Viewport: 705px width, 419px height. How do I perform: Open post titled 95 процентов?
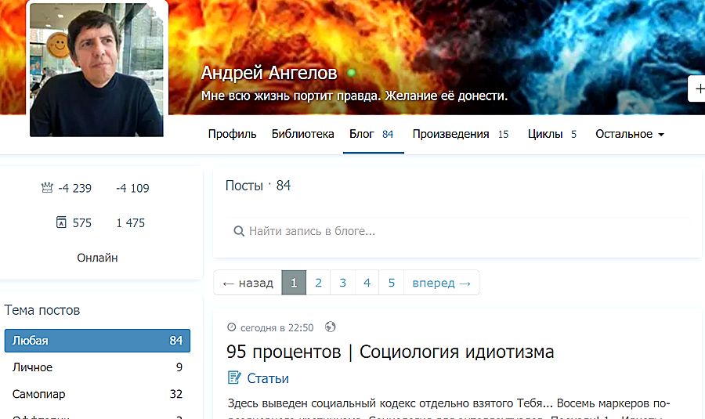[390, 352]
